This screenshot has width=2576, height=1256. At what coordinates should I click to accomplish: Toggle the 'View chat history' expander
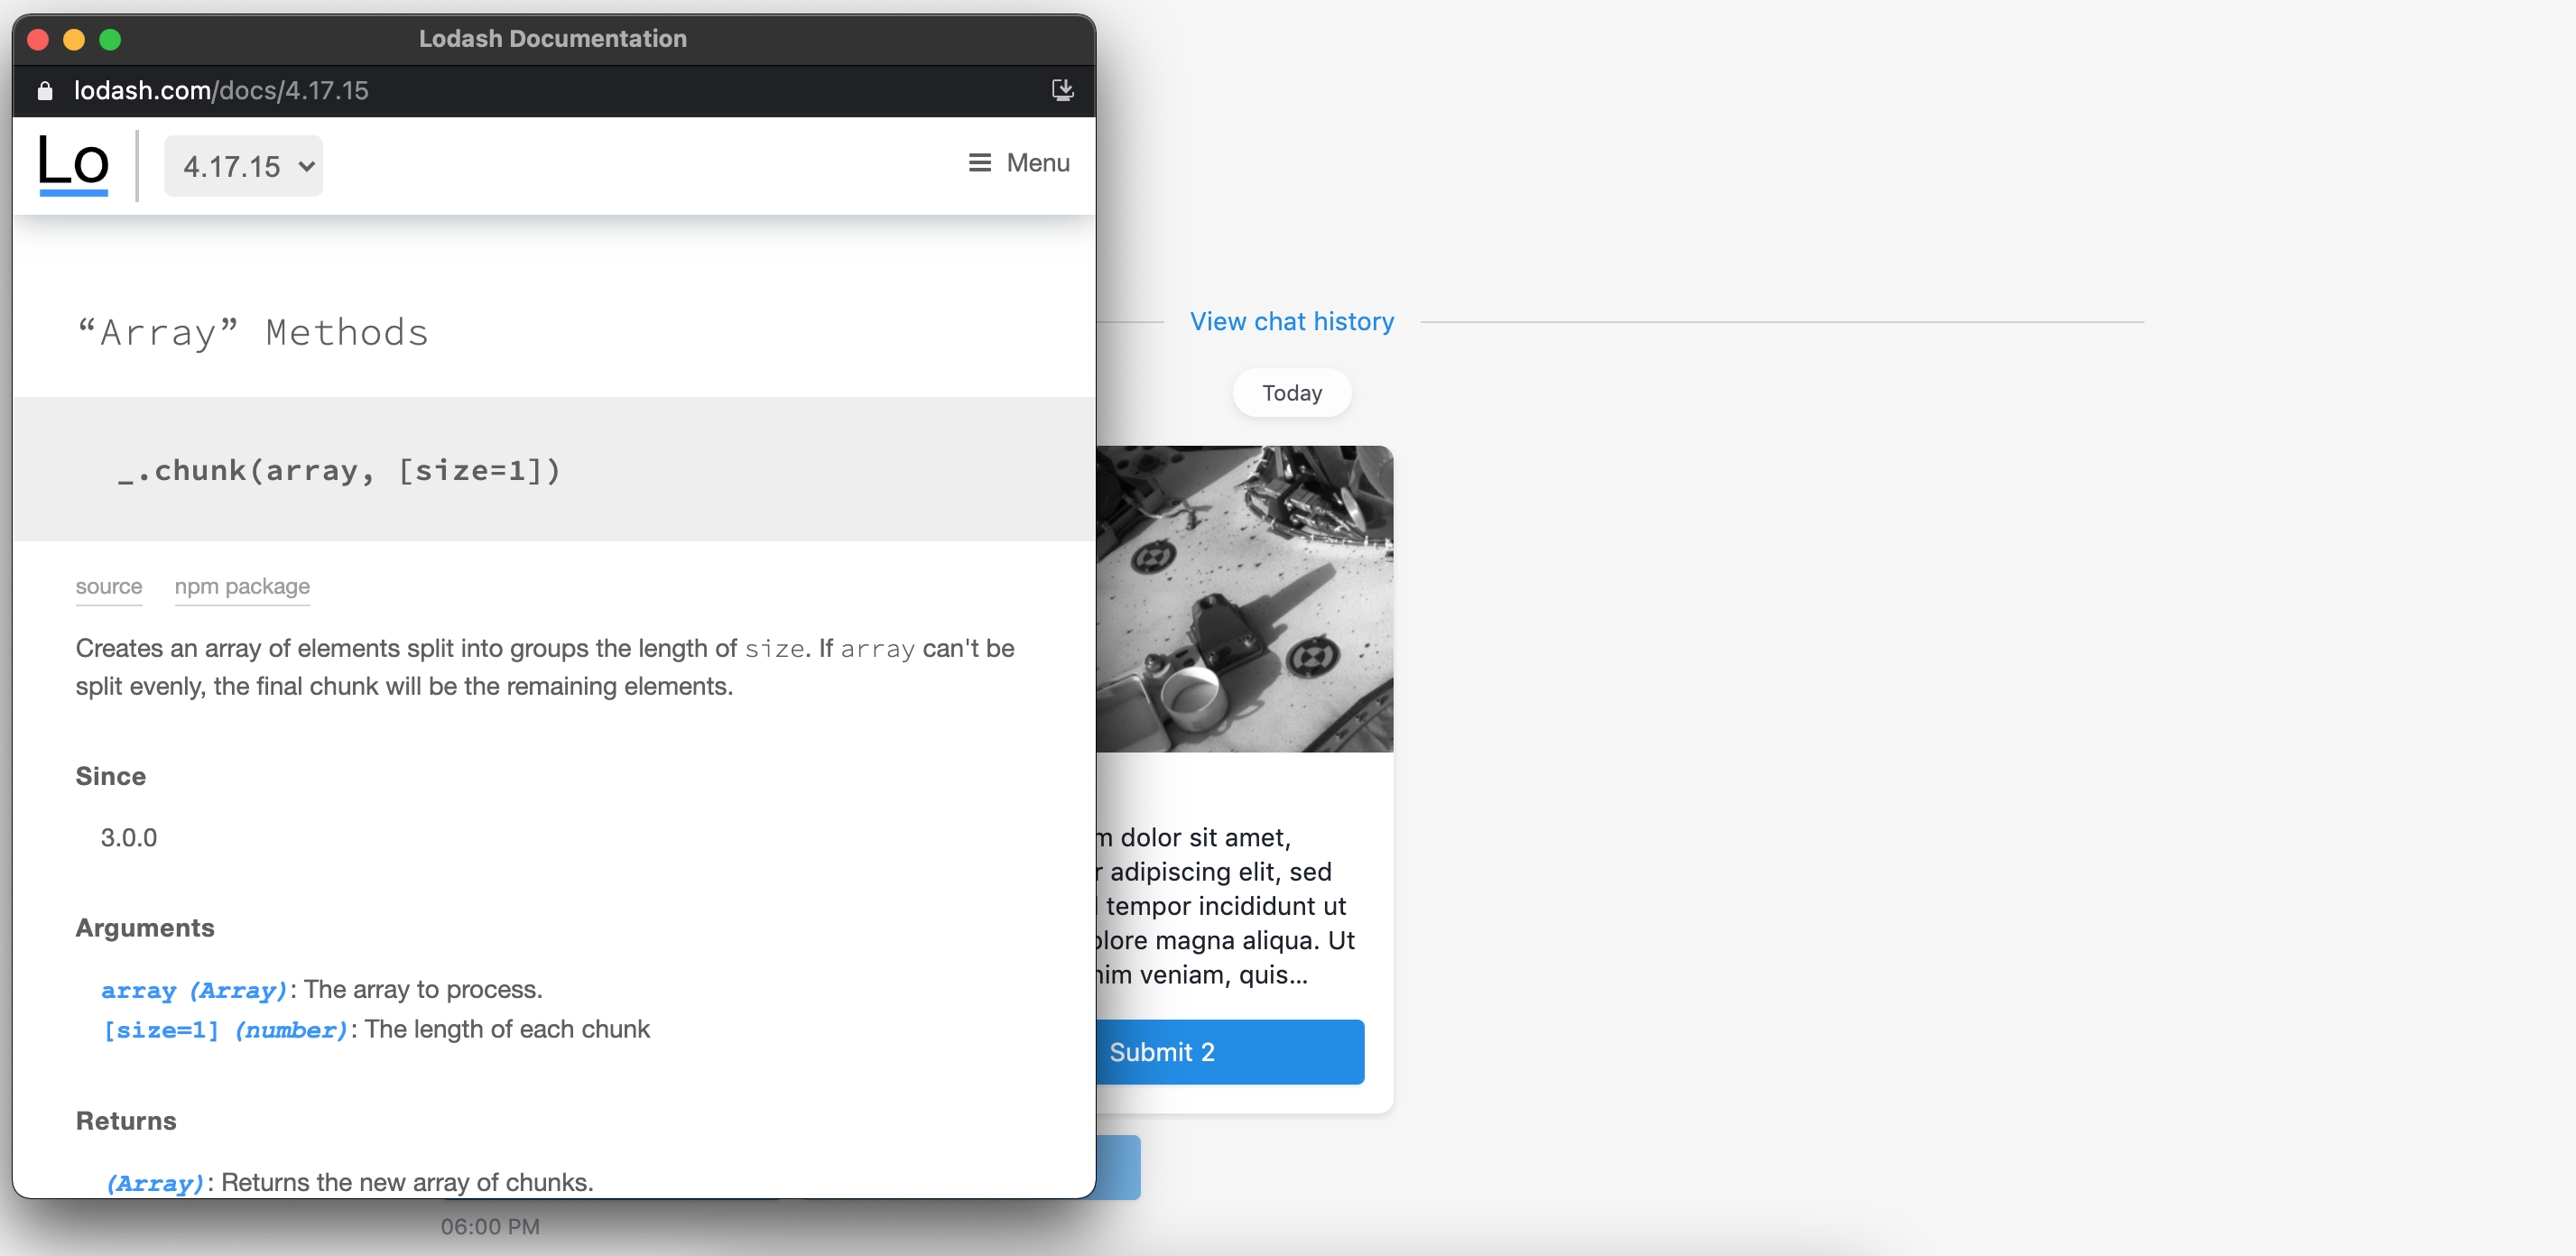(1292, 320)
